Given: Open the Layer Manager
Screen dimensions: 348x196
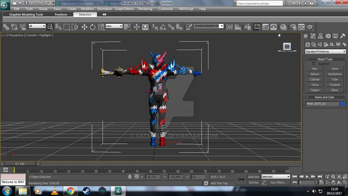Looking at the screenshot, I should pos(248,27).
